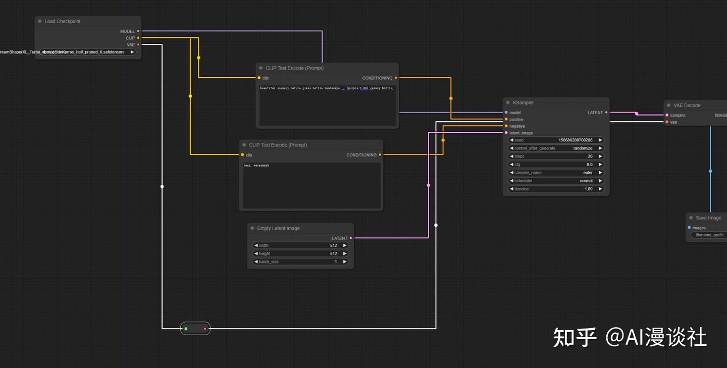The image size is (727, 368).
Task: Click the Save Image node collapse dot
Action: click(x=691, y=218)
